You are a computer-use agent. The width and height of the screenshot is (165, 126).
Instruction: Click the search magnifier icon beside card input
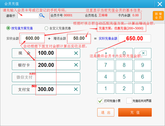pos(42,16)
